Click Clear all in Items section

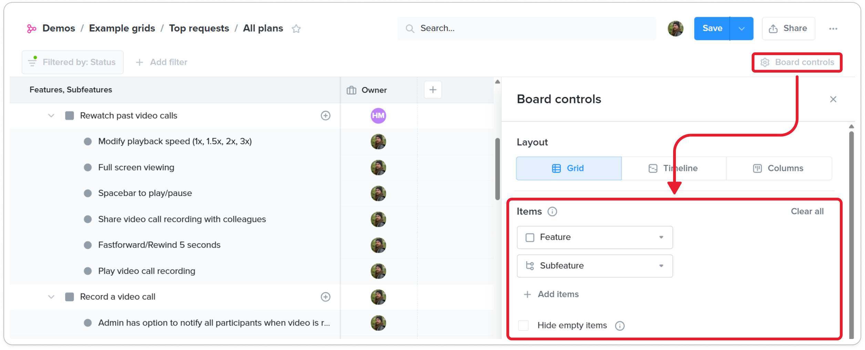tap(807, 212)
